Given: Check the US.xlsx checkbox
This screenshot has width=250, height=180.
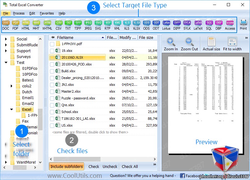Looking at the screenshot, I should 52,126.
